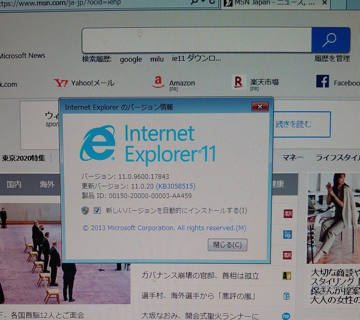This screenshot has width=360, height=320.
Task: Open the ceremony hall news photo
Action: click(x=65, y=254)
